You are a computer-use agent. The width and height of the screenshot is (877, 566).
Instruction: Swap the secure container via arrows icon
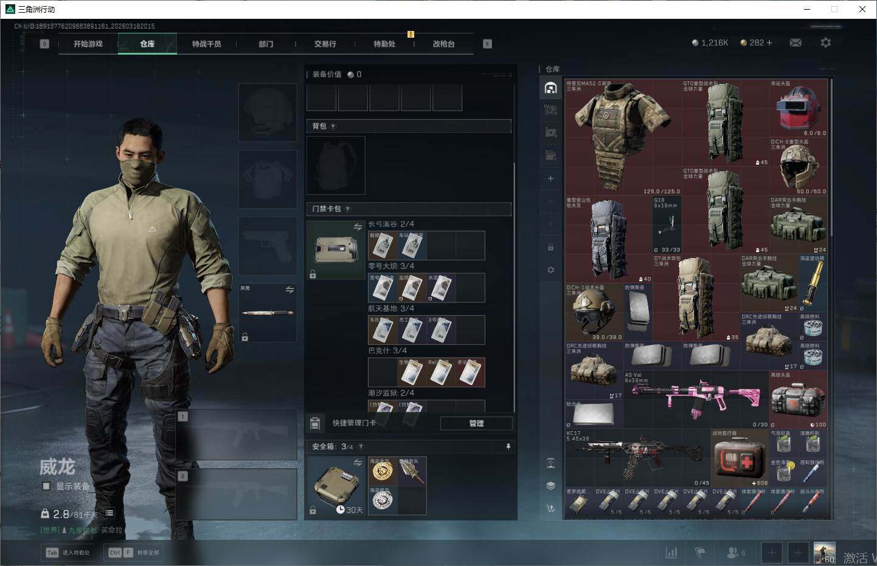coord(358,463)
